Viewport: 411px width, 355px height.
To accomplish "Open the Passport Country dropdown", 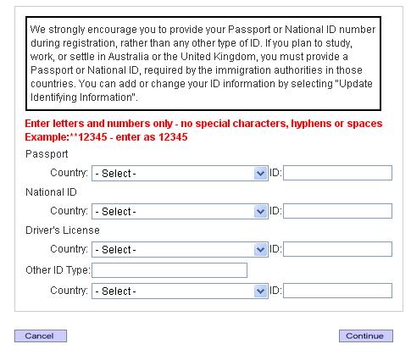I will (180, 173).
